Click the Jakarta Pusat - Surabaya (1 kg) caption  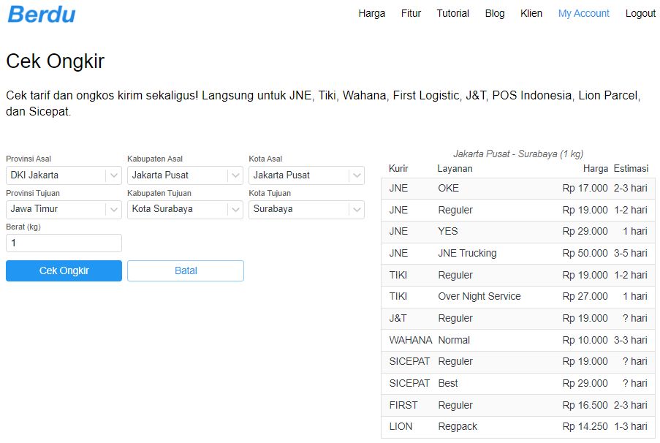(518, 154)
